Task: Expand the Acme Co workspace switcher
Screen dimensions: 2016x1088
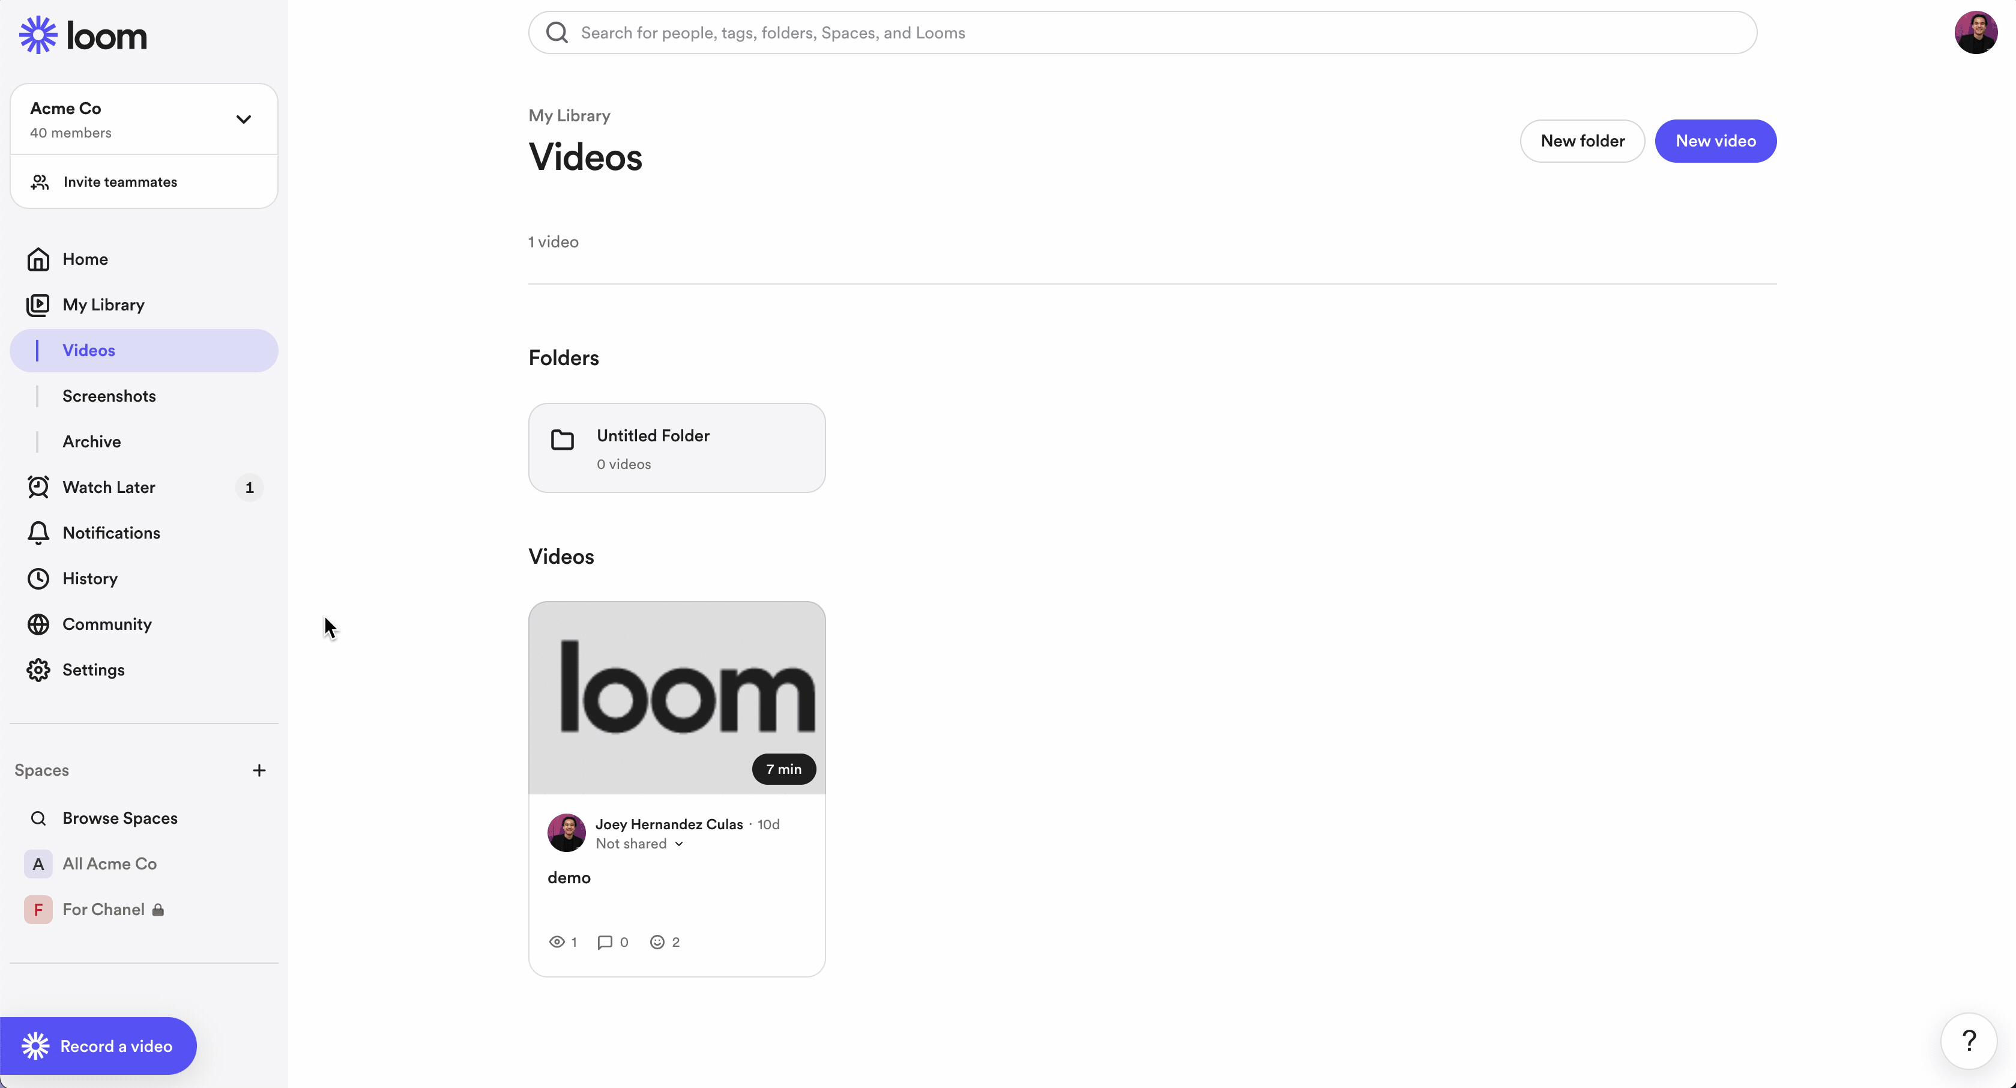Action: pyautogui.click(x=243, y=119)
